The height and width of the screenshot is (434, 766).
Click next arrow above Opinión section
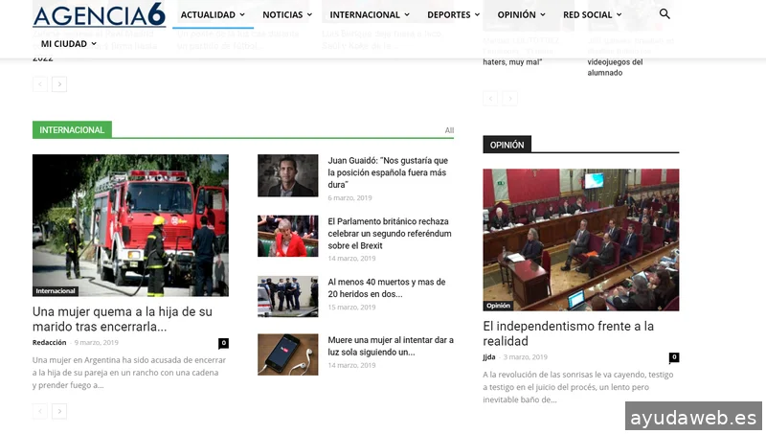click(510, 99)
